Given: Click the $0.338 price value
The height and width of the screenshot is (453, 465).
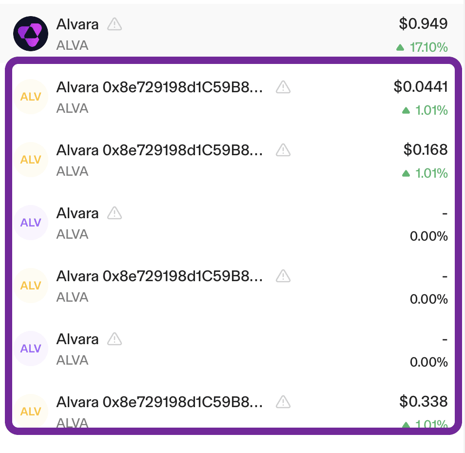Looking at the screenshot, I should tap(424, 402).
